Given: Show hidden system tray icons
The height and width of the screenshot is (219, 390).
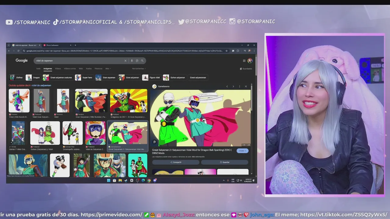Looking at the screenshot, I should click(224, 180).
